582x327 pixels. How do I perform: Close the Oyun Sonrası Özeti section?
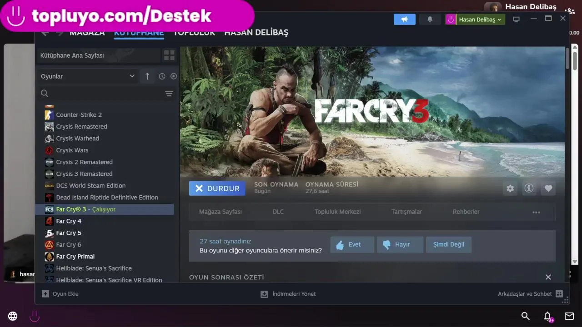548,277
